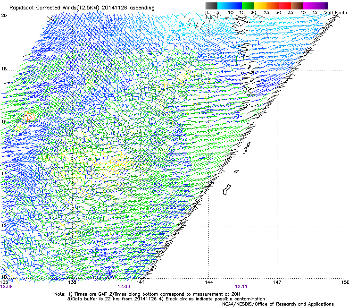Click the purple 45-50 knots legend segment
Screen dimensions: 349x307
[x=322, y=6]
